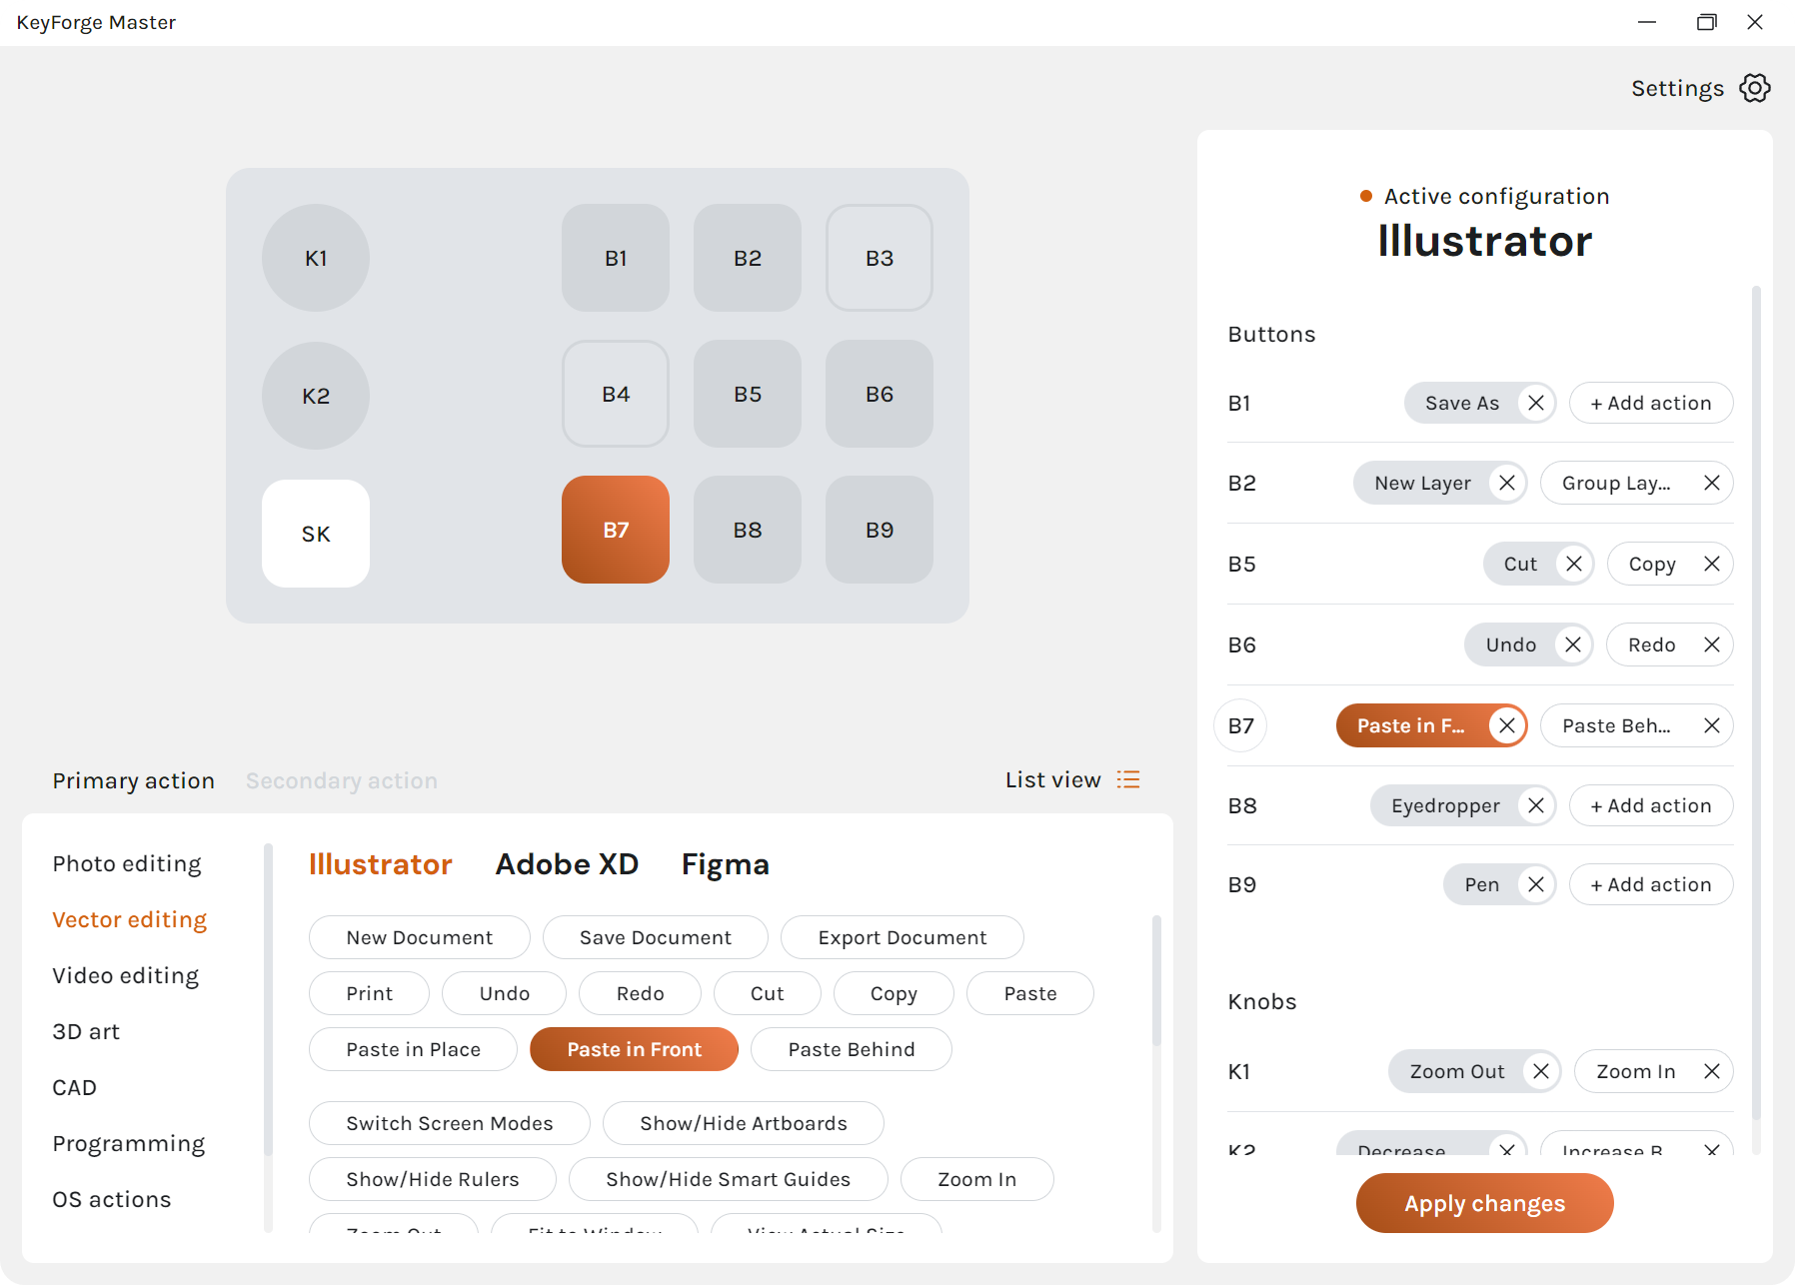
Task: Pick the Paste in Place action
Action: pos(414,1049)
